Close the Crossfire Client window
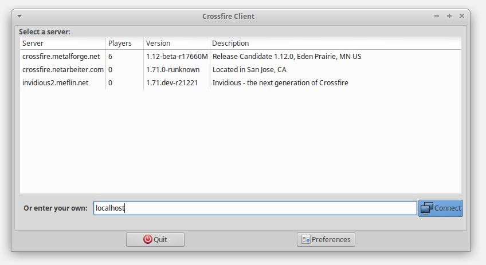 tap(462, 16)
